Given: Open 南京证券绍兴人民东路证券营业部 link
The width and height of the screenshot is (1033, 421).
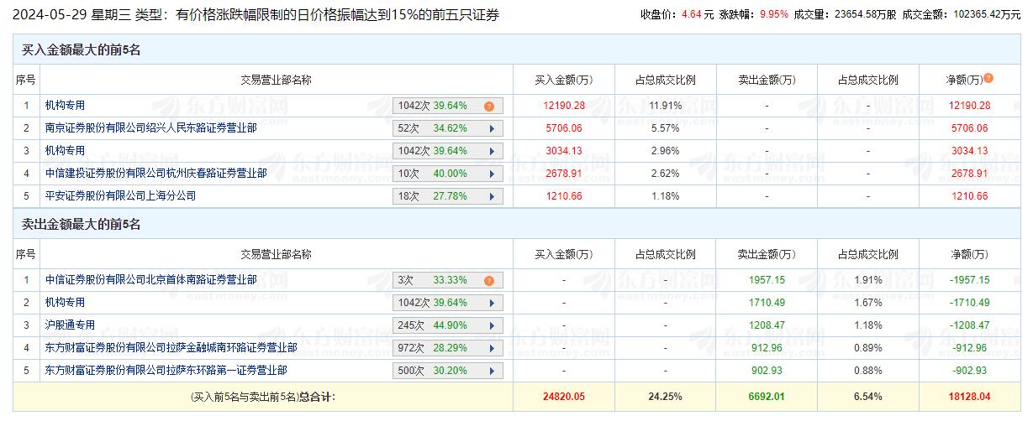Looking at the screenshot, I should pos(150,128).
